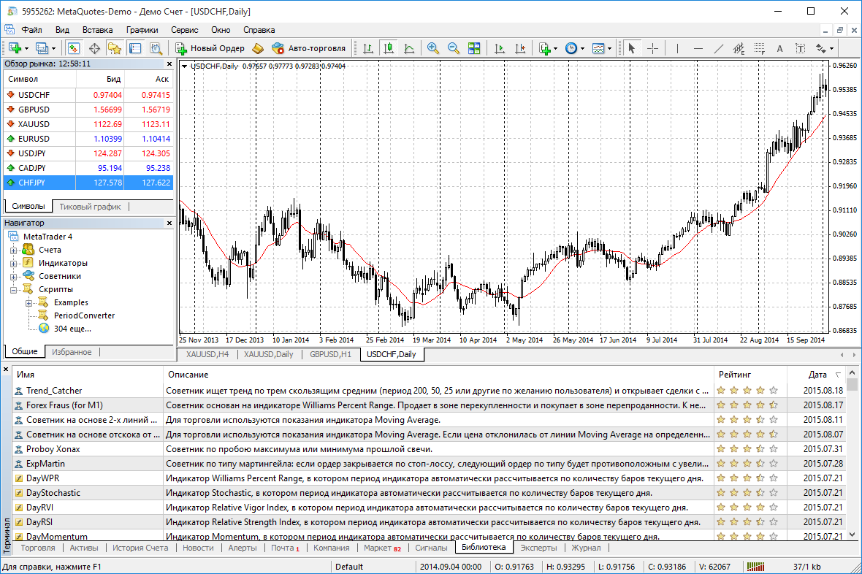Screen dimensions: 862x574
Task: Draw a trendline with the trendline tool
Action: [x=718, y=48]
